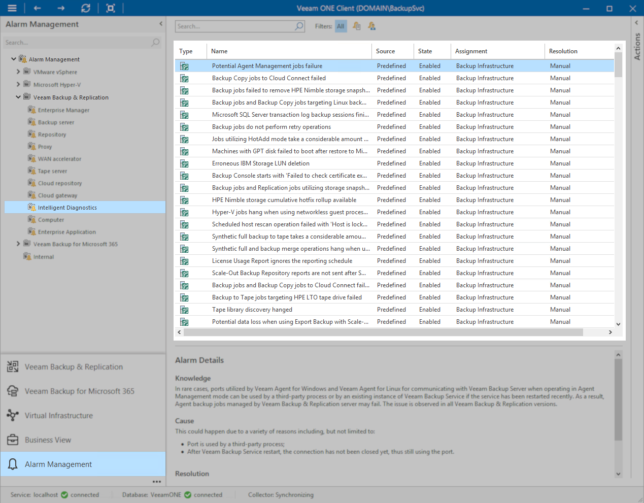Click Alarm Details scroll down arrow
This screenshot has width=644, height=503.
[618, 474]
